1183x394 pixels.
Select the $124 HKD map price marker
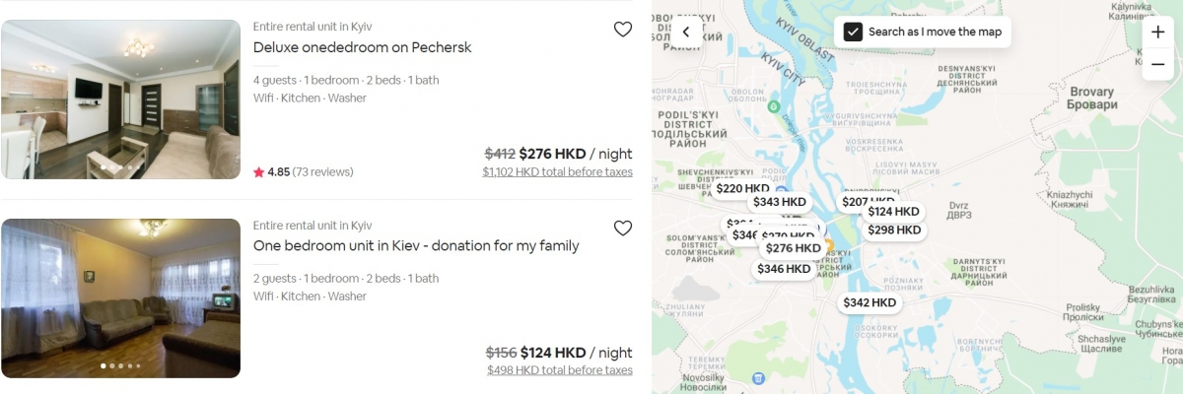[894, 211]
